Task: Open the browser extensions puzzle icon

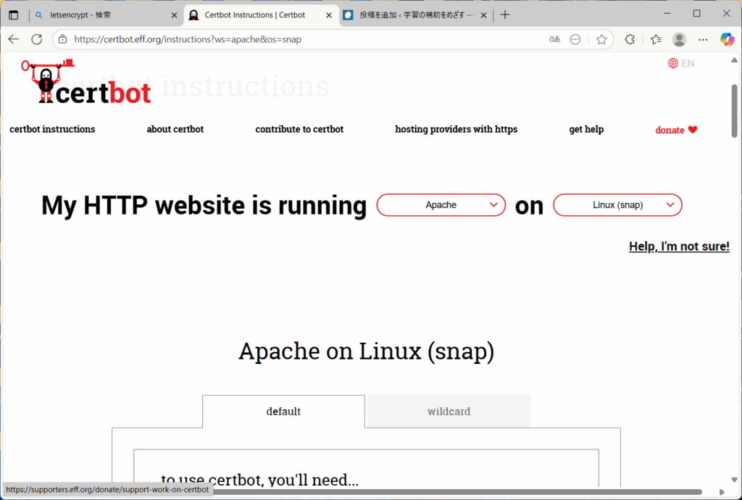Action: click(630, 39)
